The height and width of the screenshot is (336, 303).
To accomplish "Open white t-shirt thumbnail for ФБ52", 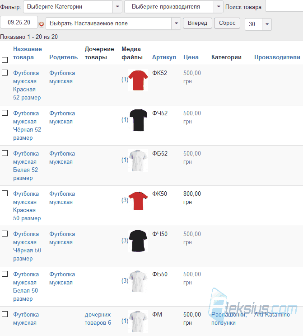I will [138, 161].
